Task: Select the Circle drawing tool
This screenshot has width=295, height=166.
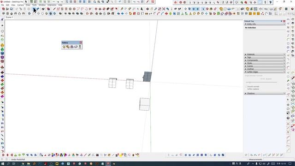Action: coord(70,9)
